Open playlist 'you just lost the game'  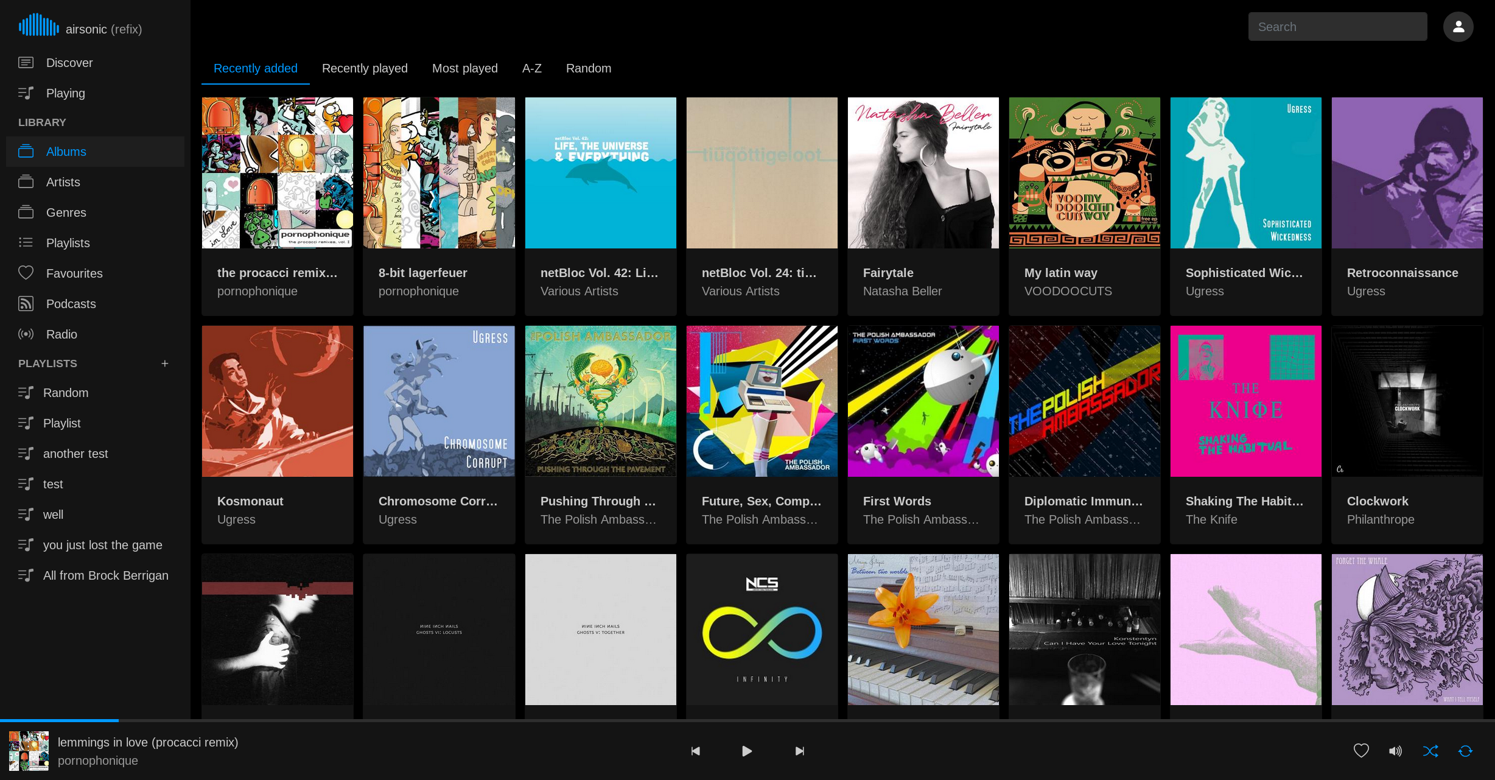pos(102,545)
